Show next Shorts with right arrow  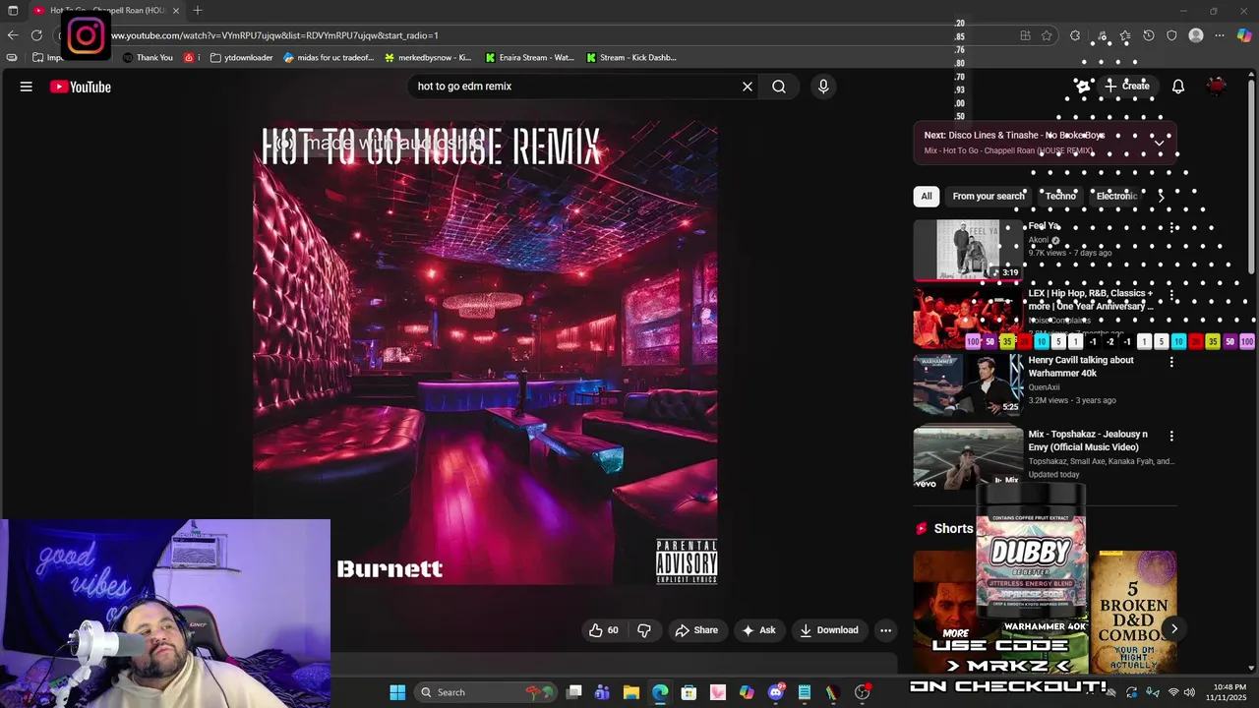tap(1173, 628)
